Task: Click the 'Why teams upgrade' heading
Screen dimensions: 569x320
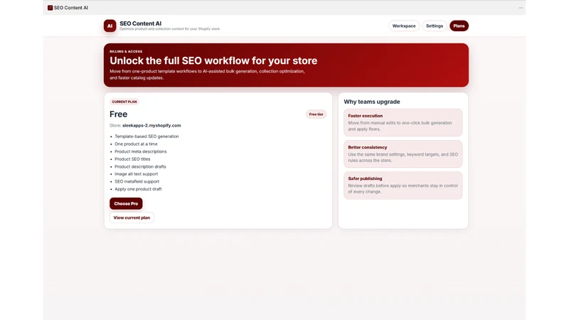Action: pyautogui.click(x=372, y=102)
